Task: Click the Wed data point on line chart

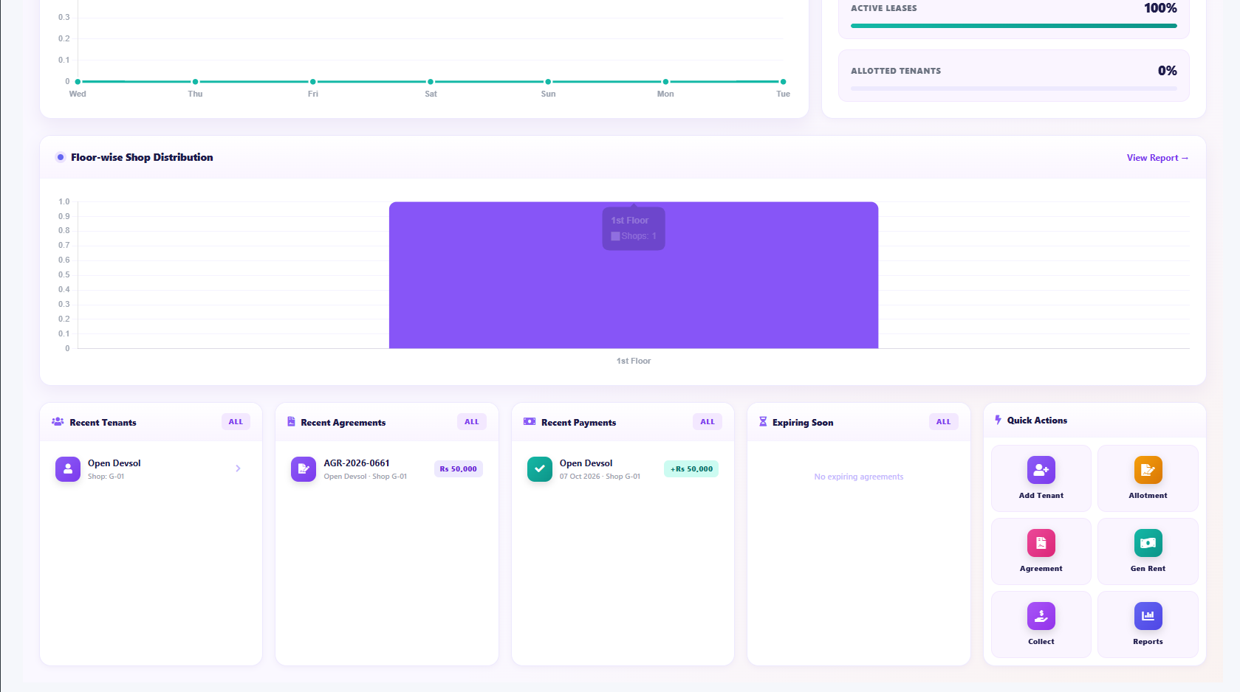Action: [78, 82]
